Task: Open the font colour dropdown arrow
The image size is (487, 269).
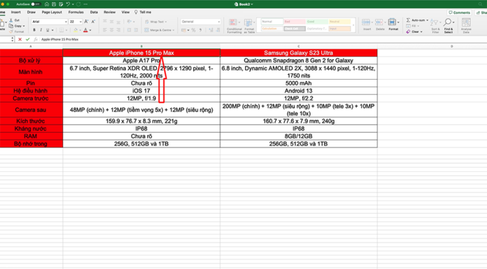Action: point(90,31)
